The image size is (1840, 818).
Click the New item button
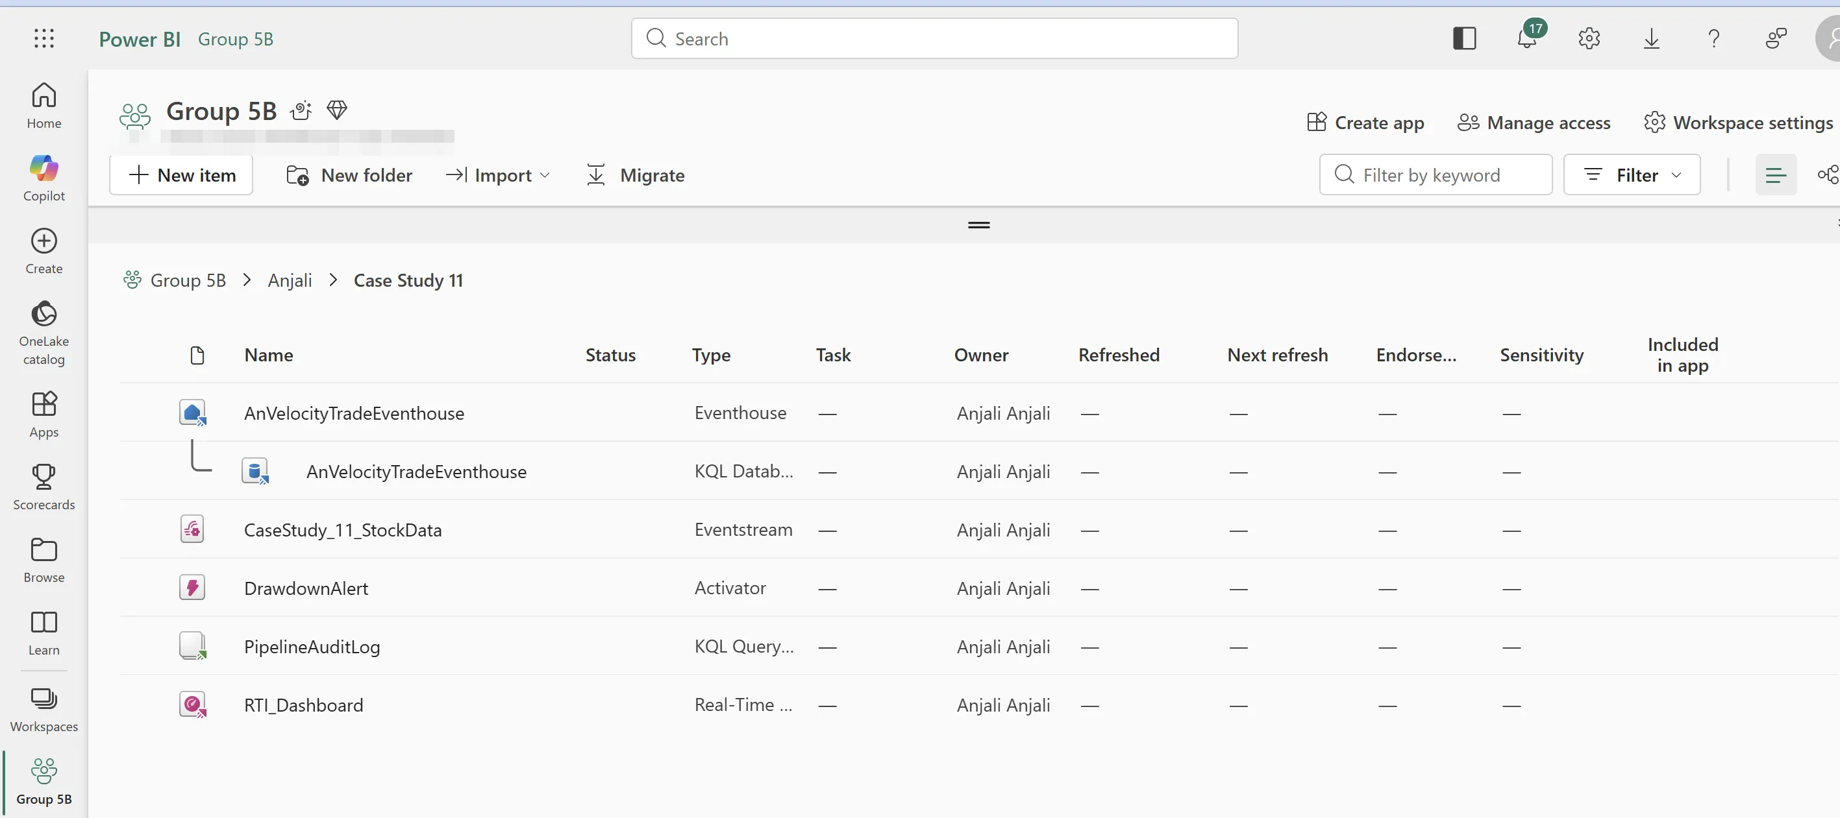click(x=181, y=175)
